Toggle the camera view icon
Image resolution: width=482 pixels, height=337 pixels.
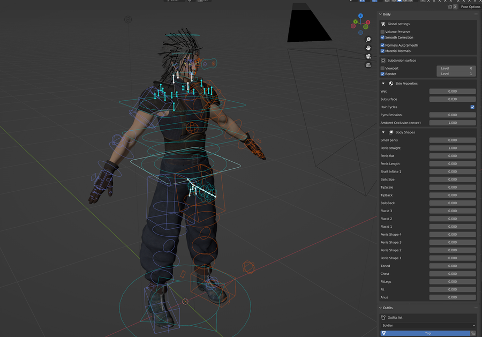(x=368, y=56)
